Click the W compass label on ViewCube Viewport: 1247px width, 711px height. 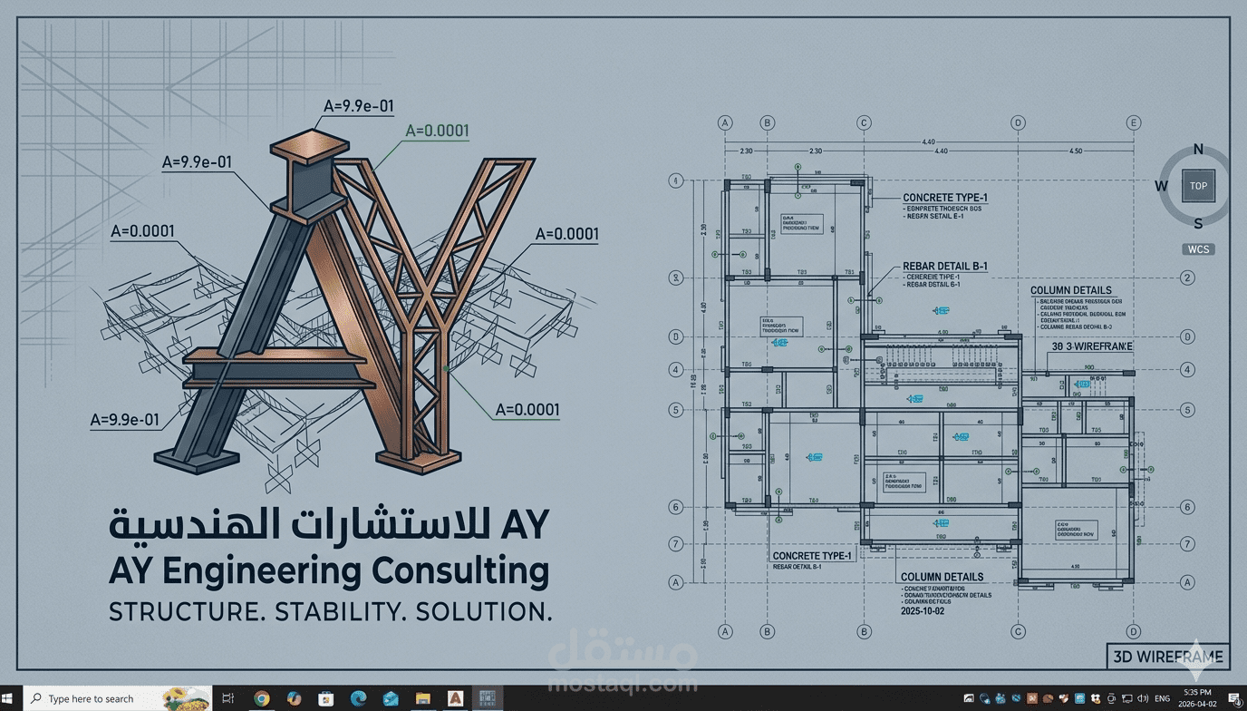point(1162,186)
